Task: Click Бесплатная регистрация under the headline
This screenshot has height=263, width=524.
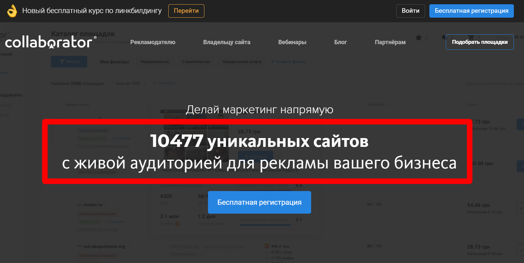Action: [x=259, y=202]
